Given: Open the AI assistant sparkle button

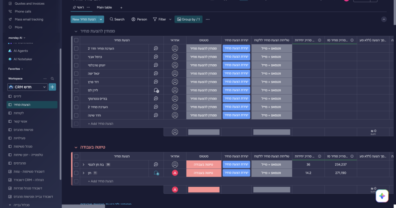Looking at the screenshot, I should click(x=382, y=196).
